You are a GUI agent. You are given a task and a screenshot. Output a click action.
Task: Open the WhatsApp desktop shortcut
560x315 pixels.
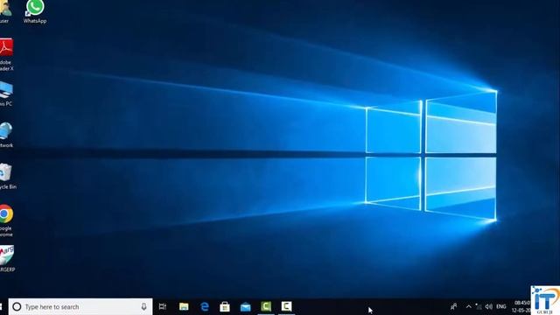coord(35,10)
